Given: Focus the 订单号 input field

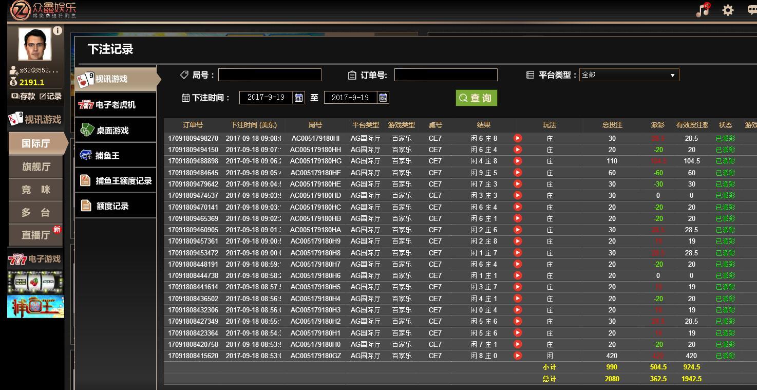Looking at the screenshot, I should click(446, 75).
